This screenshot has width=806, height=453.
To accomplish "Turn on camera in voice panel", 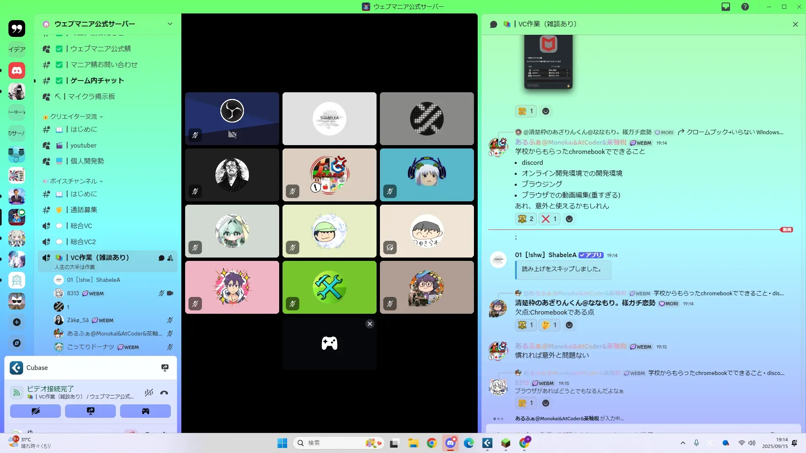I will (x=35, y=411).
